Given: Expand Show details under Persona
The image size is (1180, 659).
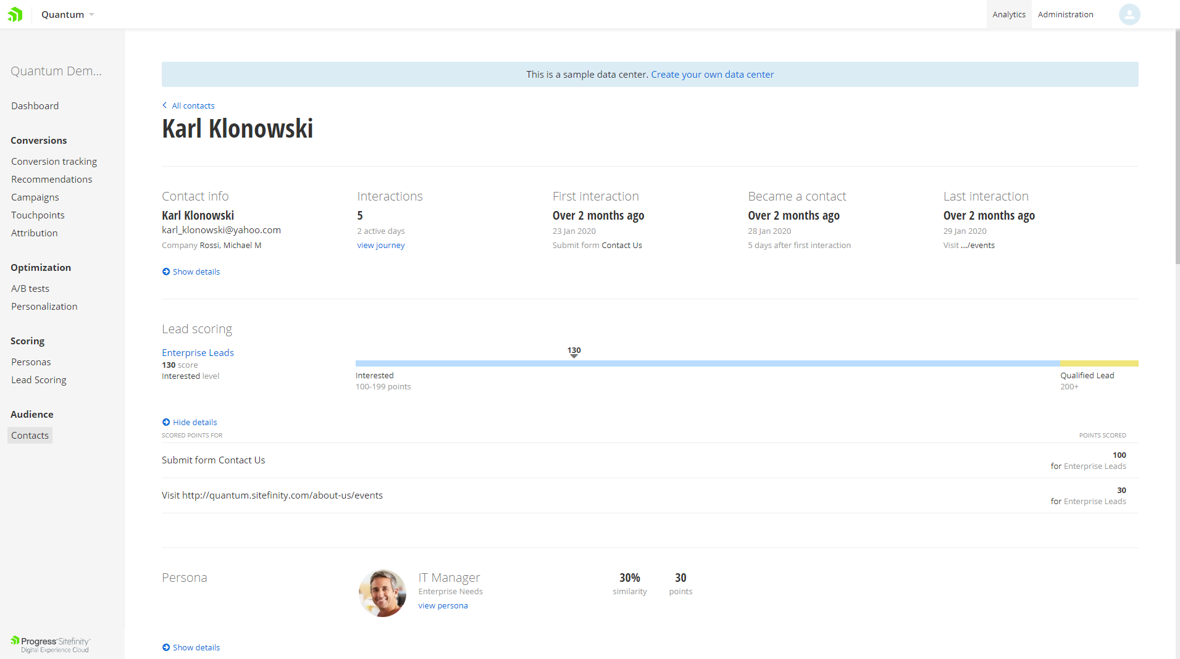Looking at the screenshot, I should coord(191,647).
